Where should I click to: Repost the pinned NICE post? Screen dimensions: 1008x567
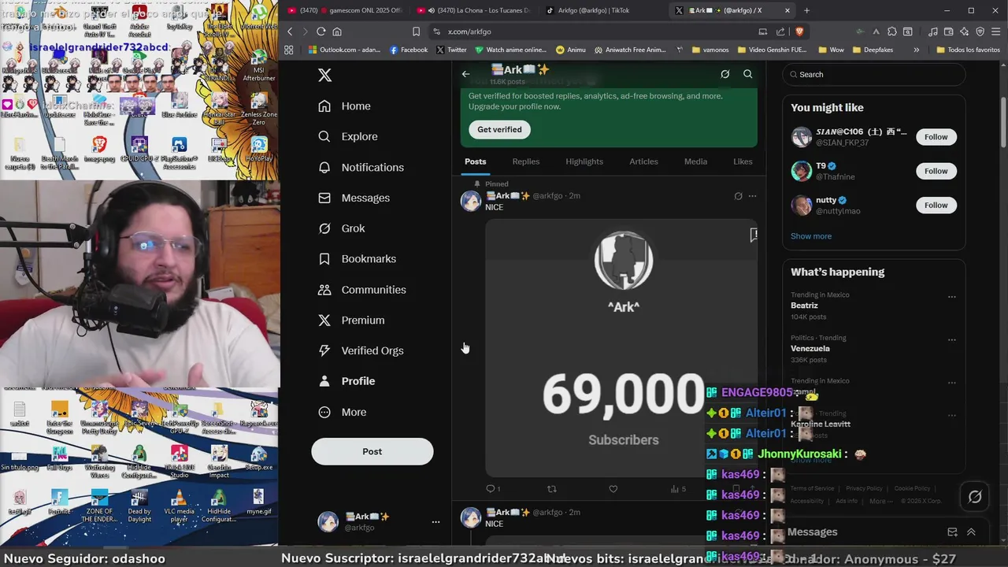click(551, 489)
